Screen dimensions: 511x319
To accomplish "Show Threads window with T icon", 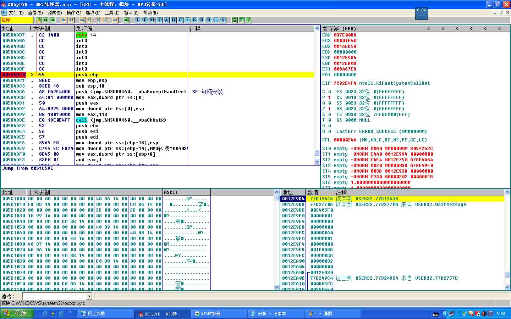I will pos(159,20).
